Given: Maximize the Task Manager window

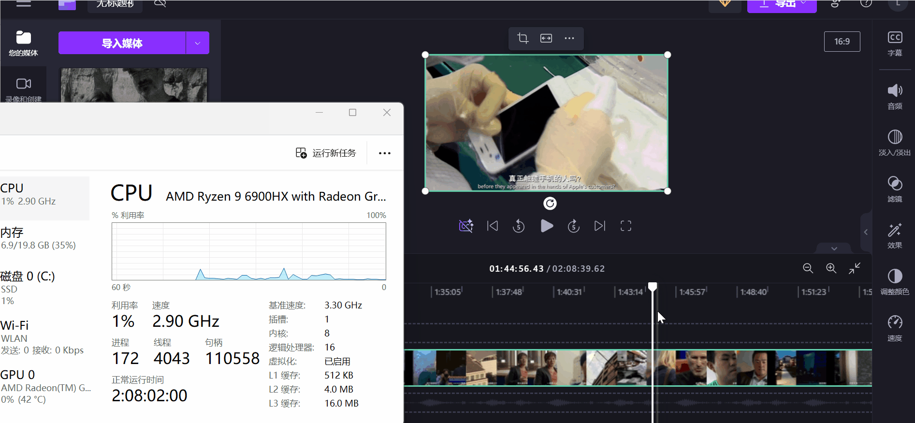Looking at the screenshot, I should [x=353, y=113].
